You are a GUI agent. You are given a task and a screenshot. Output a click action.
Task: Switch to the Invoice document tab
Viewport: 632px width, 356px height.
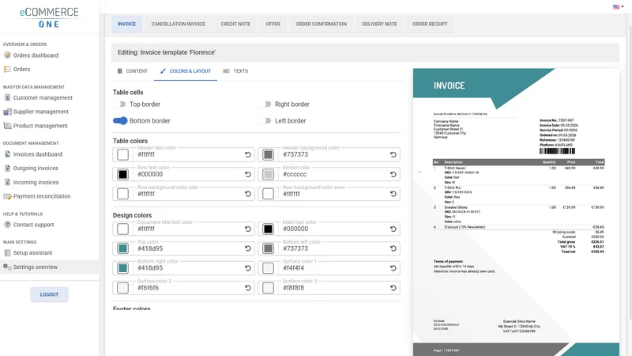126,25
